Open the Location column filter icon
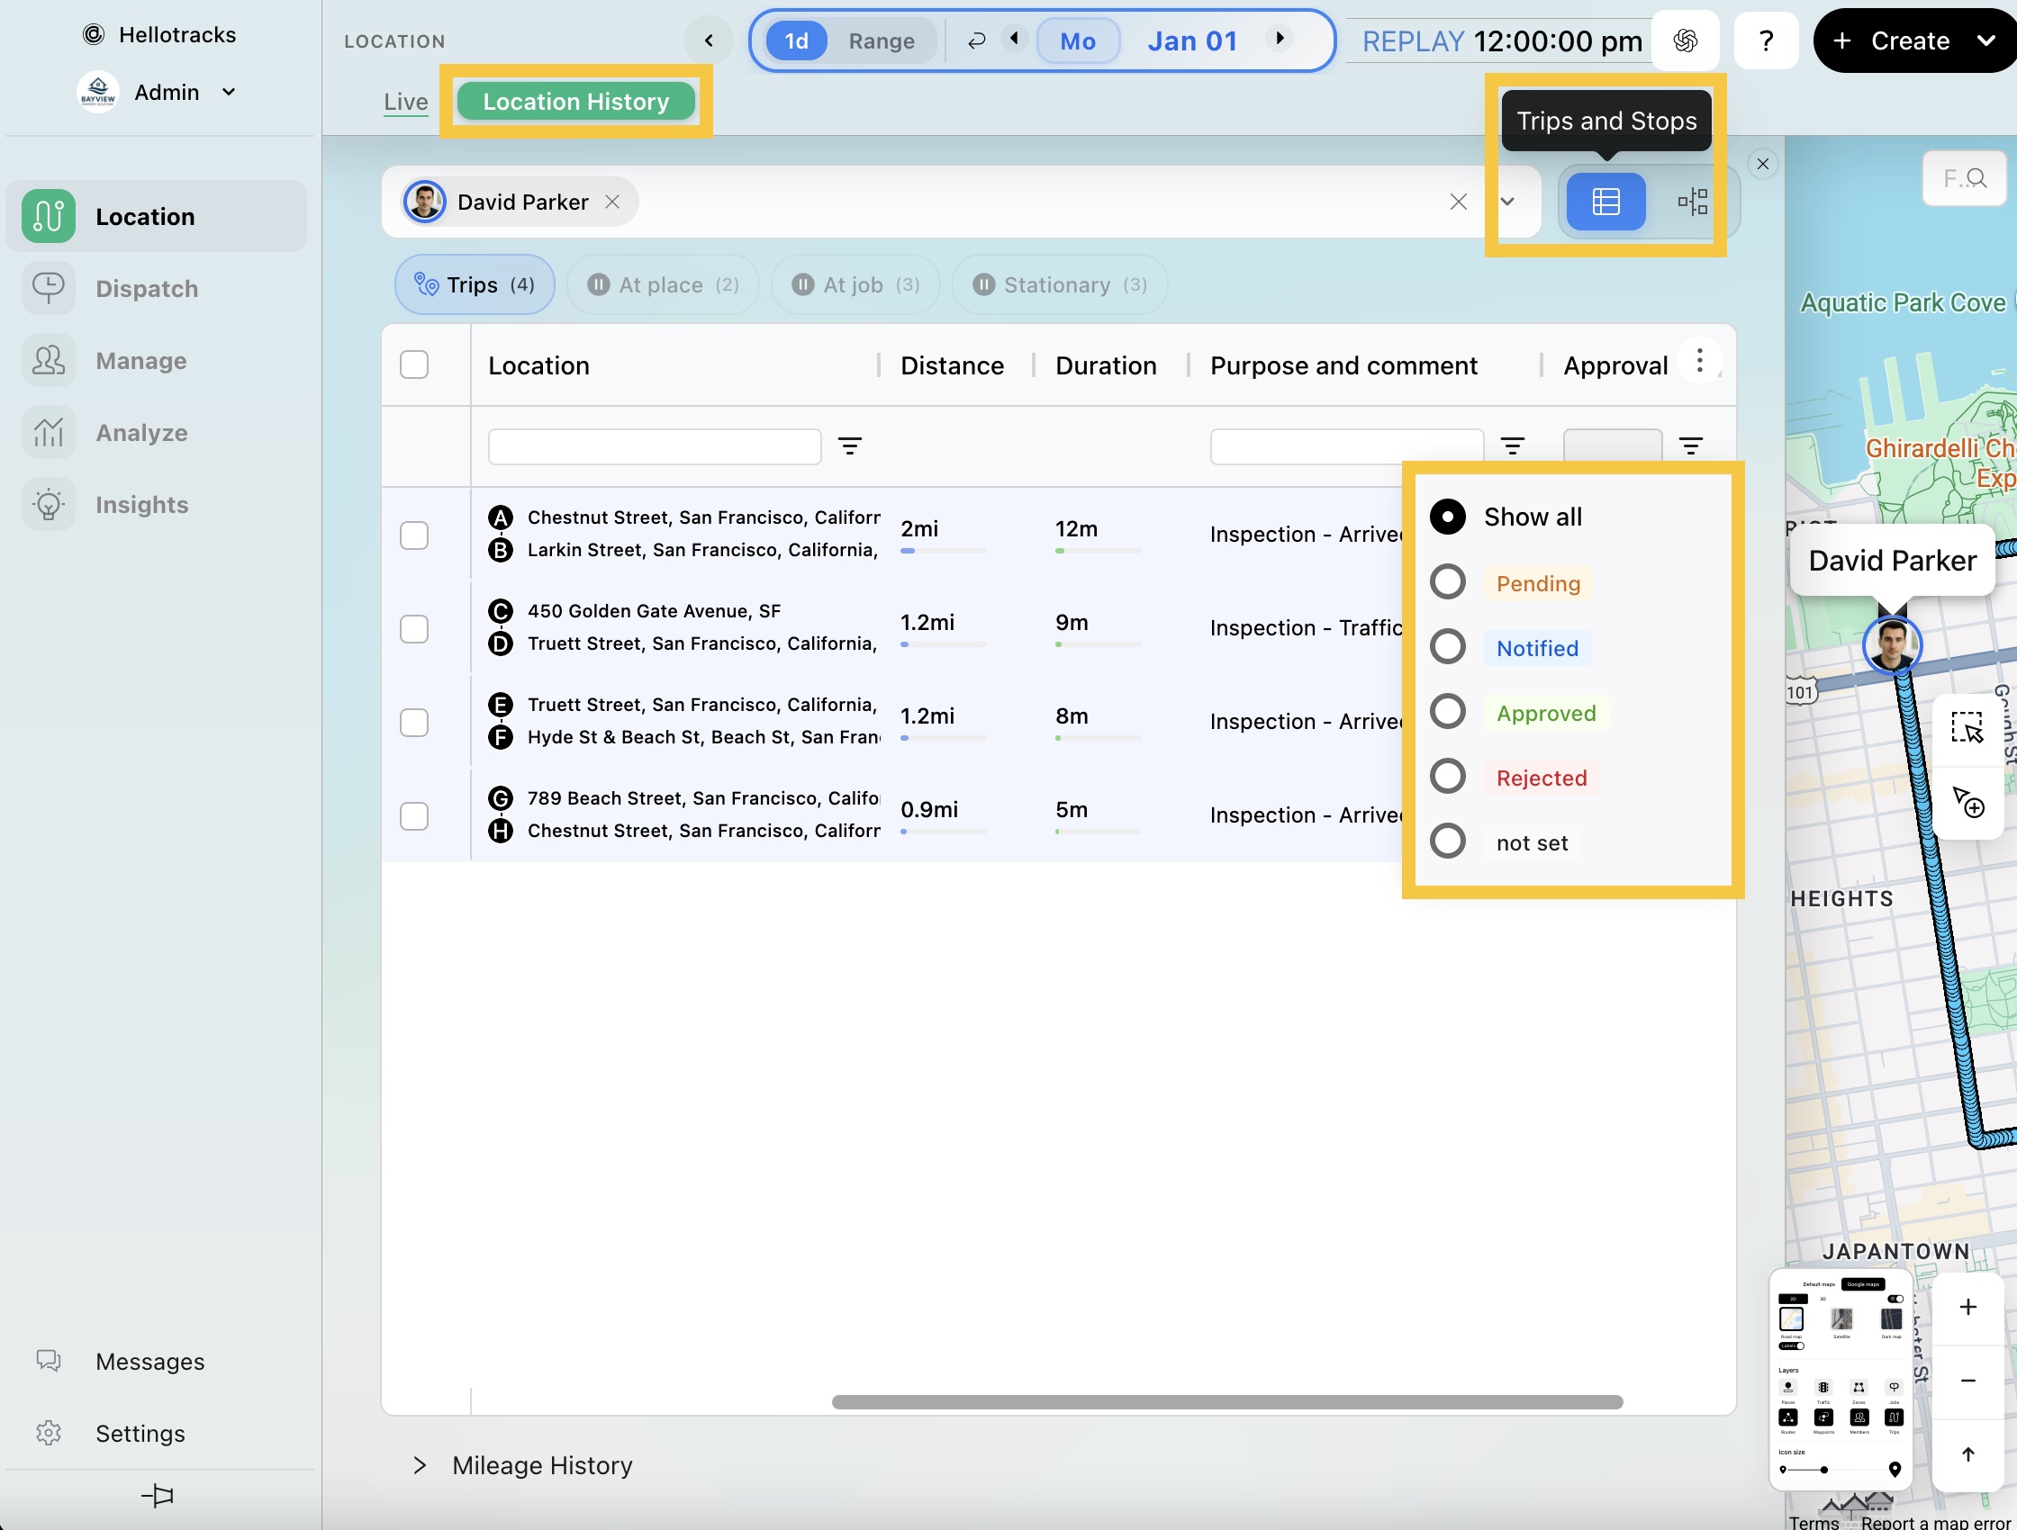The height and width of the screenshot is (1530, 2017). tap(850, 446)
